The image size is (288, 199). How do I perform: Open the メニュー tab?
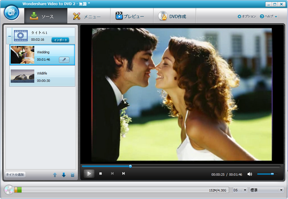pyautogui.click(x=89, y=16)
